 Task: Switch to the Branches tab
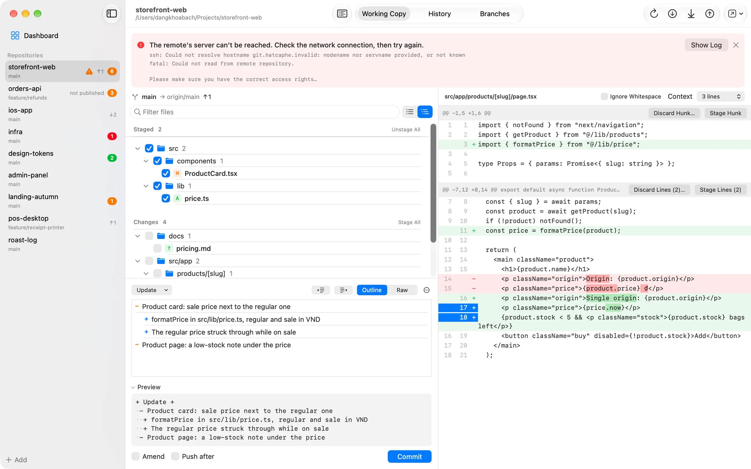point(494,14)
